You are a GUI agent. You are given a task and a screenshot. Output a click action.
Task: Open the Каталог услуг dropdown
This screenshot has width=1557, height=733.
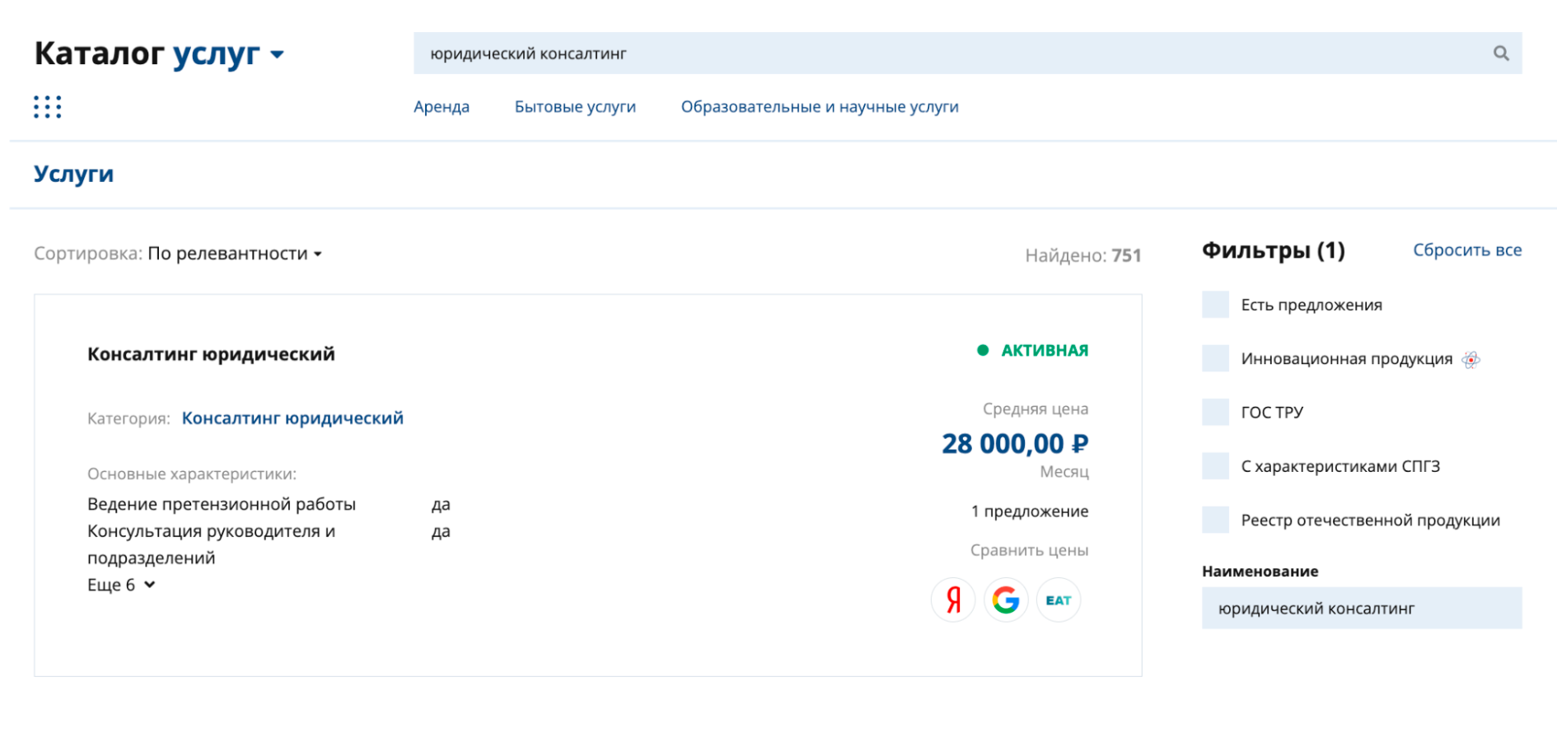[159, 54]
